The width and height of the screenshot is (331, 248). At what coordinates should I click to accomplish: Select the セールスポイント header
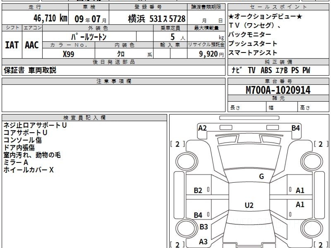click(278, 7)
